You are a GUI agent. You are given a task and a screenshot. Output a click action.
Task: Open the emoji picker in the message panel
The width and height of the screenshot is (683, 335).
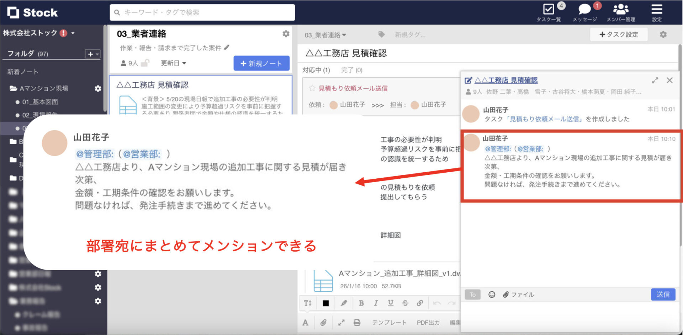(492, 294)
